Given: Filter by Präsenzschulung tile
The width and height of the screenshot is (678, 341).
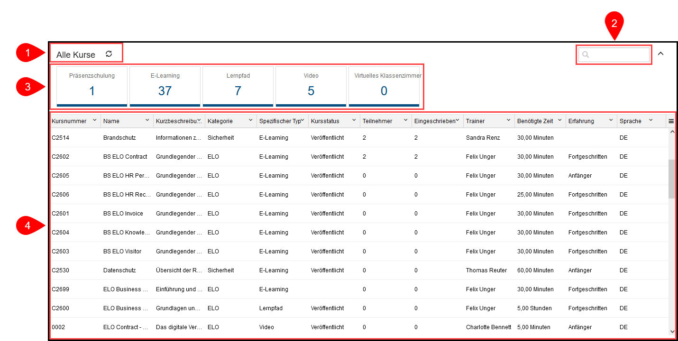Looking at the screenshot, I should pos(92,86).
